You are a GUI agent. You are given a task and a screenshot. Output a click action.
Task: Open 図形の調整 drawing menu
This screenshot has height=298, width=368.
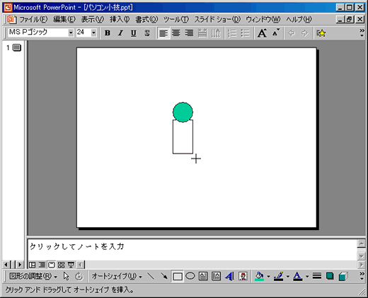point(33,276)
